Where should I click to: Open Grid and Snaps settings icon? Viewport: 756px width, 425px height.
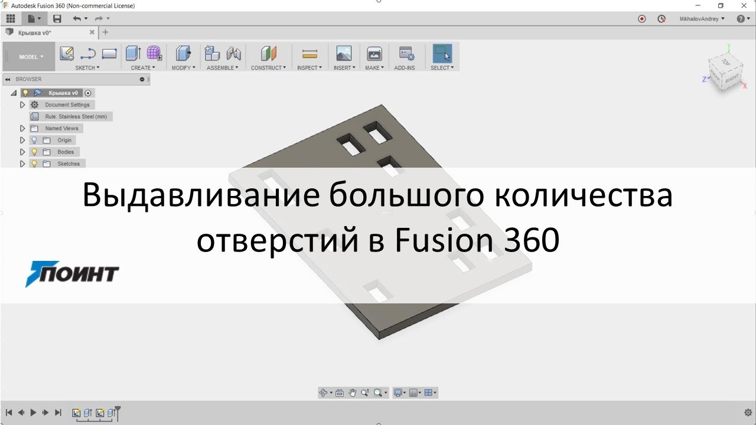pyautogui.click(x=413, y=393)
